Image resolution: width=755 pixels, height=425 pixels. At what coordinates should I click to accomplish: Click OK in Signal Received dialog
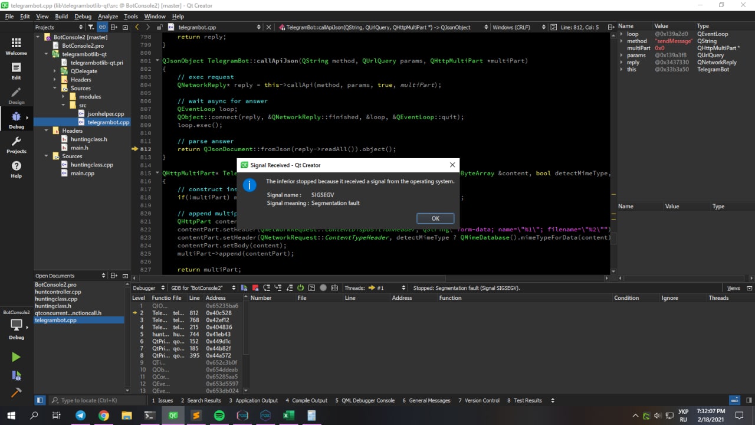coord(435,218)
